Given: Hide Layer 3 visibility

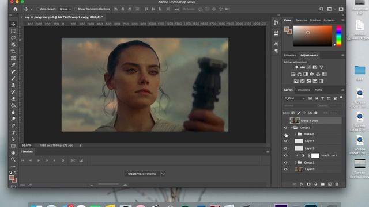Looking at the screenshot, I should (x=286, y=148).
